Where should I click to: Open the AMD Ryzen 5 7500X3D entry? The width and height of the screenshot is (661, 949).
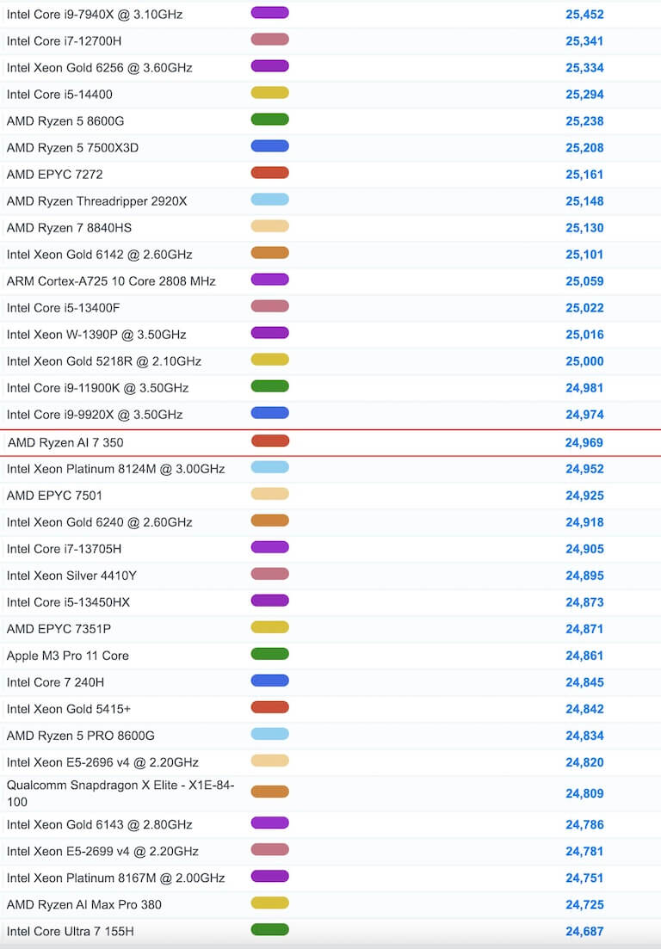tap(72, 148)
